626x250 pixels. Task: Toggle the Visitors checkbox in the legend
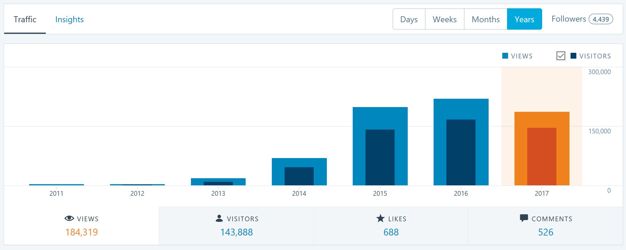[561, 56]
